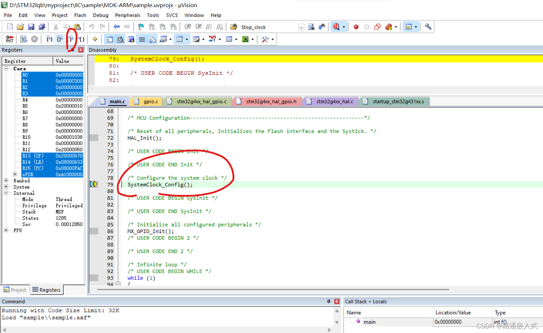Click the Paste icon

(77, 27)
